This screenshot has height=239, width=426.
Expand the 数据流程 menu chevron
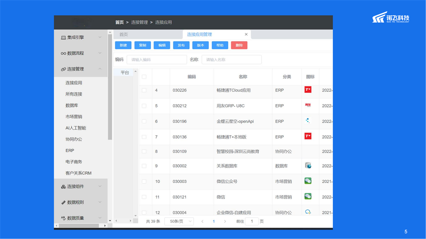point(100,53)
